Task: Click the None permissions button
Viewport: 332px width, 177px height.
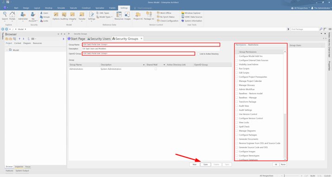Action: 283,164
